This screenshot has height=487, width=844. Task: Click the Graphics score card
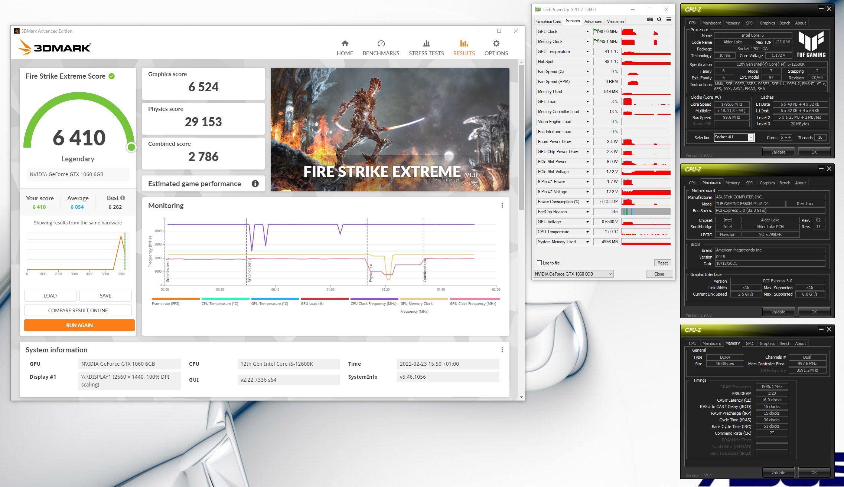point(203,84)
